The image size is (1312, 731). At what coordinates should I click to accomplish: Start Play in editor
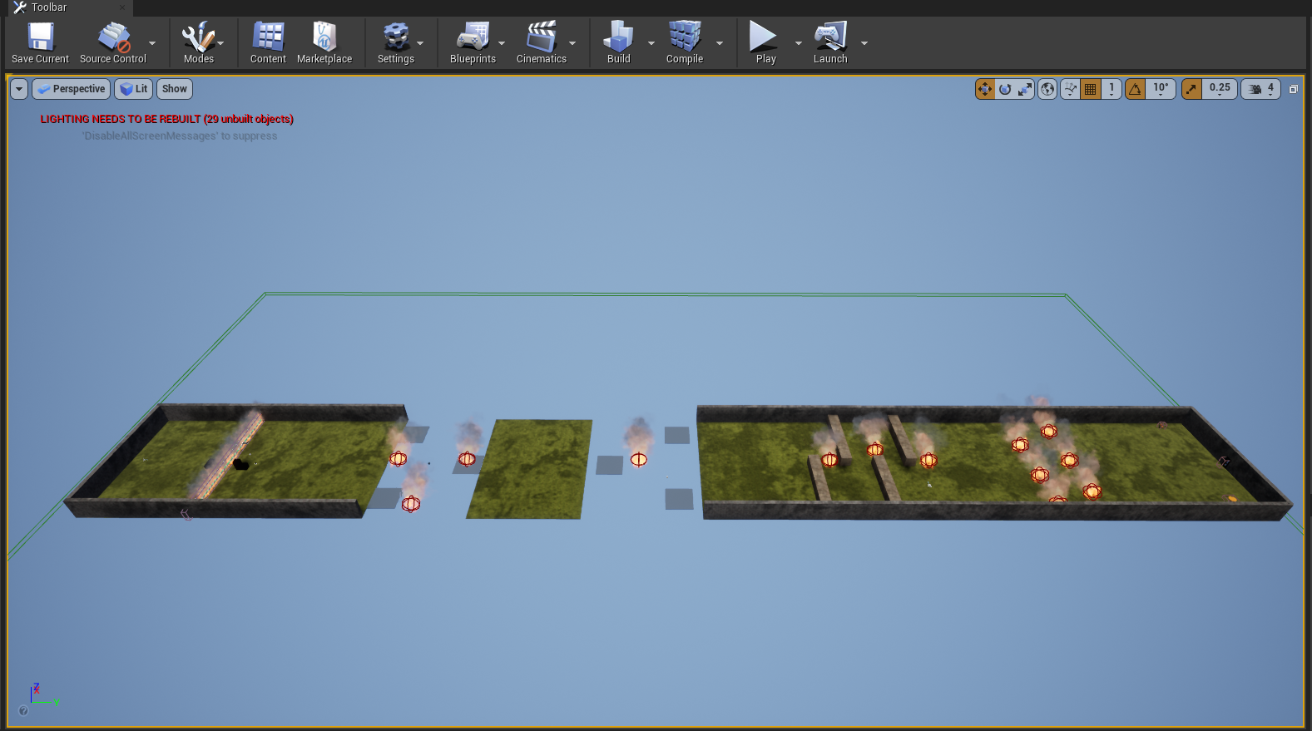(765, 43)
